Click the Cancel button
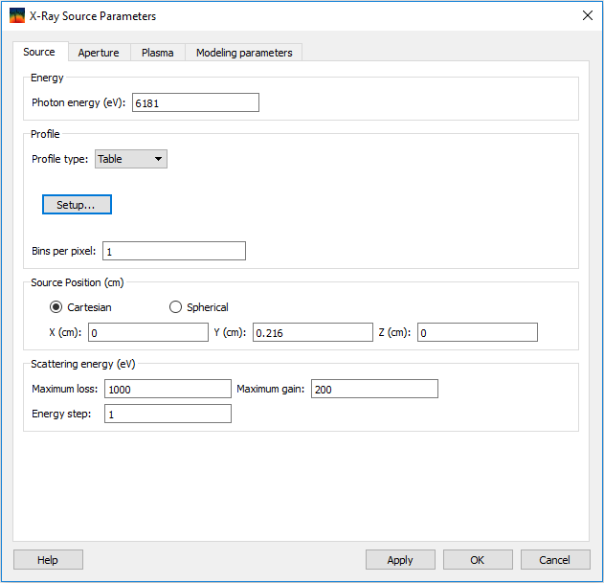604x583 pixels. tap(554, 560)
